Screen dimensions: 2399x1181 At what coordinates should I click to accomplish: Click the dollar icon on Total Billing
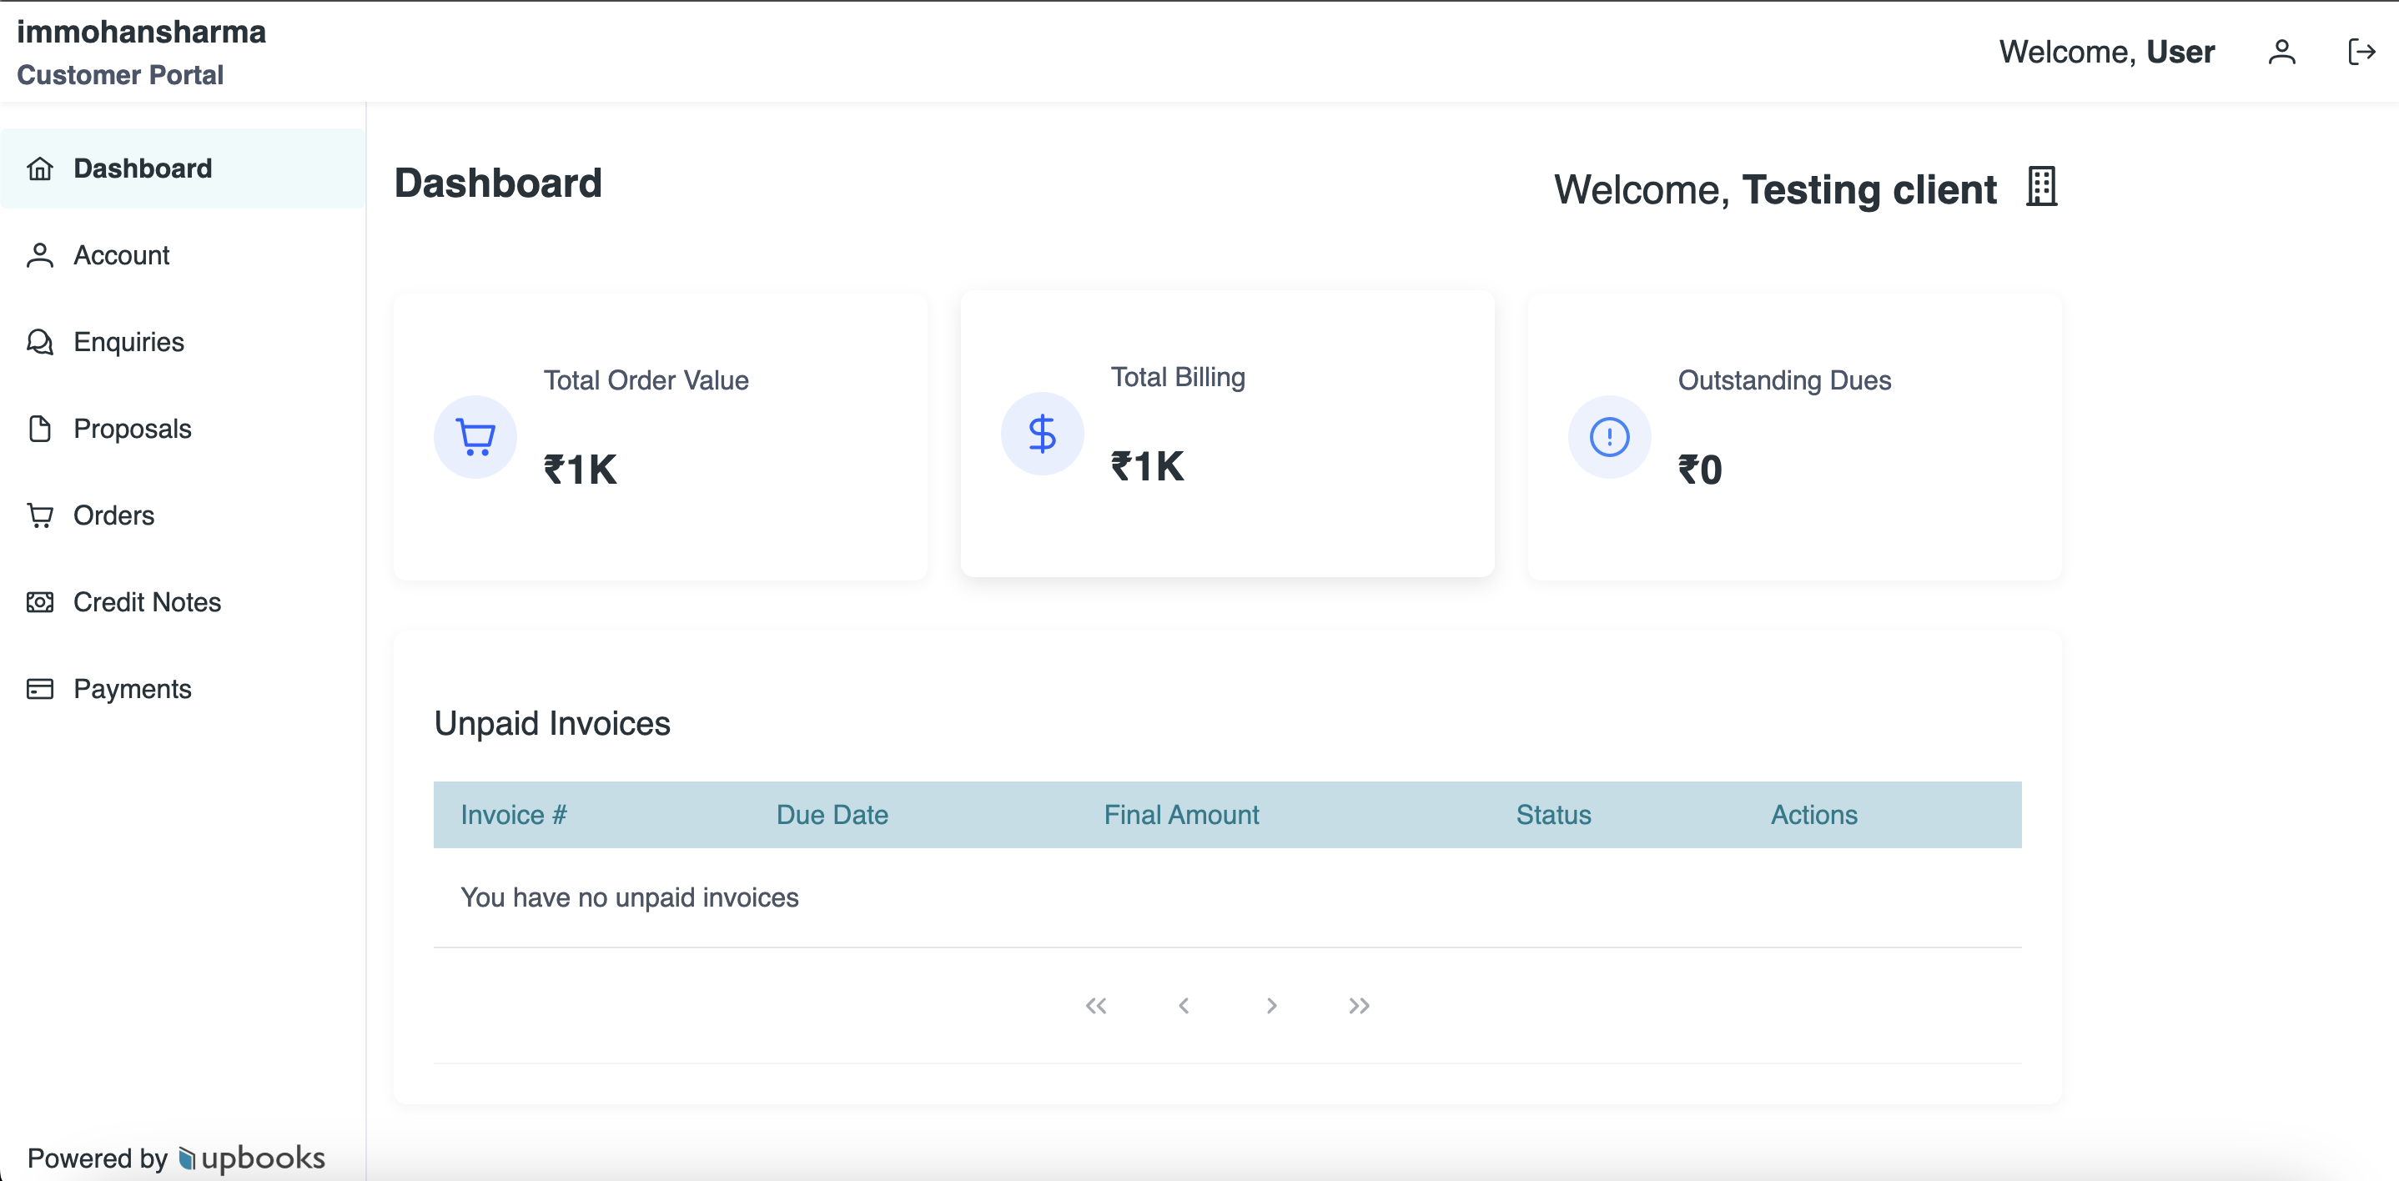coord(1041,434)
